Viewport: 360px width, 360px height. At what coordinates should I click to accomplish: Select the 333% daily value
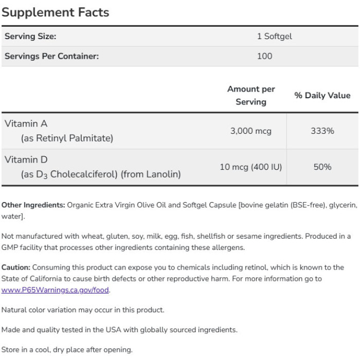(322, 131)
